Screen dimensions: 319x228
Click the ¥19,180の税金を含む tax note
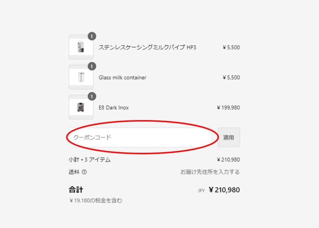pyautogui.click(x=95, y=201)
